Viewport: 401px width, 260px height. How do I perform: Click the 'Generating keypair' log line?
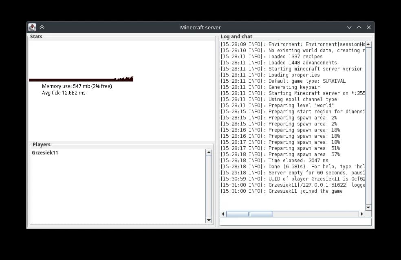pos(270,87)
